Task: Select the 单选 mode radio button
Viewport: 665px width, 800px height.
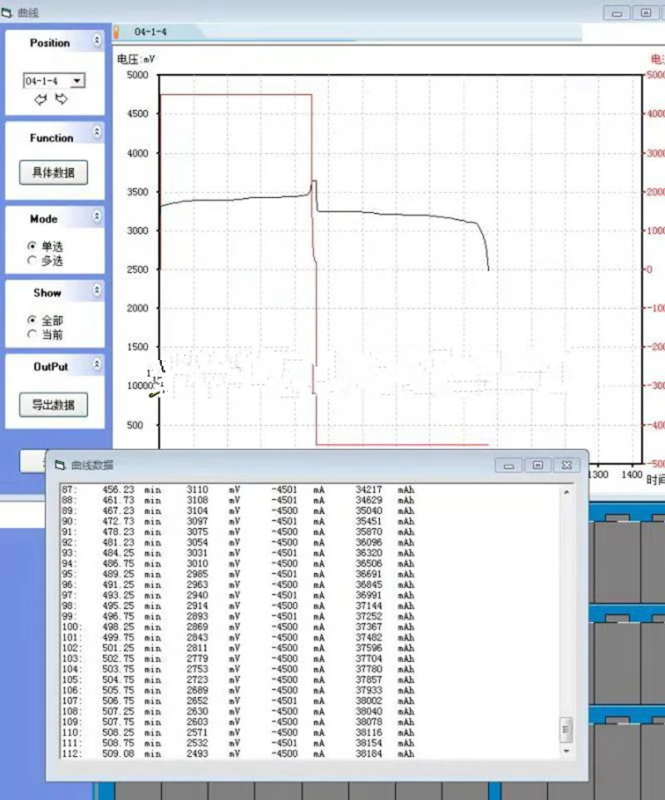Action: click(32, 246)
